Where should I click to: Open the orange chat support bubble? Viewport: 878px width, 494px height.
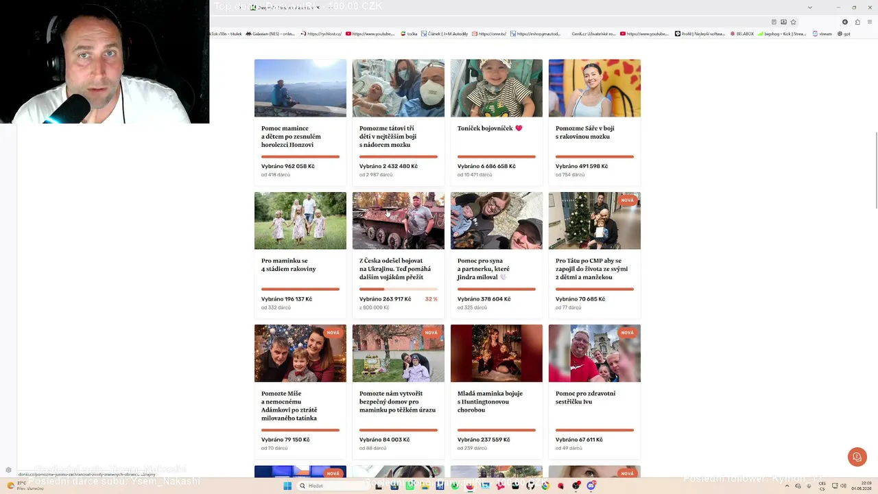857,457
